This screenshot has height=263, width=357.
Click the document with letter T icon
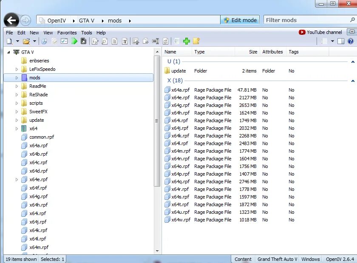[125, 42]
